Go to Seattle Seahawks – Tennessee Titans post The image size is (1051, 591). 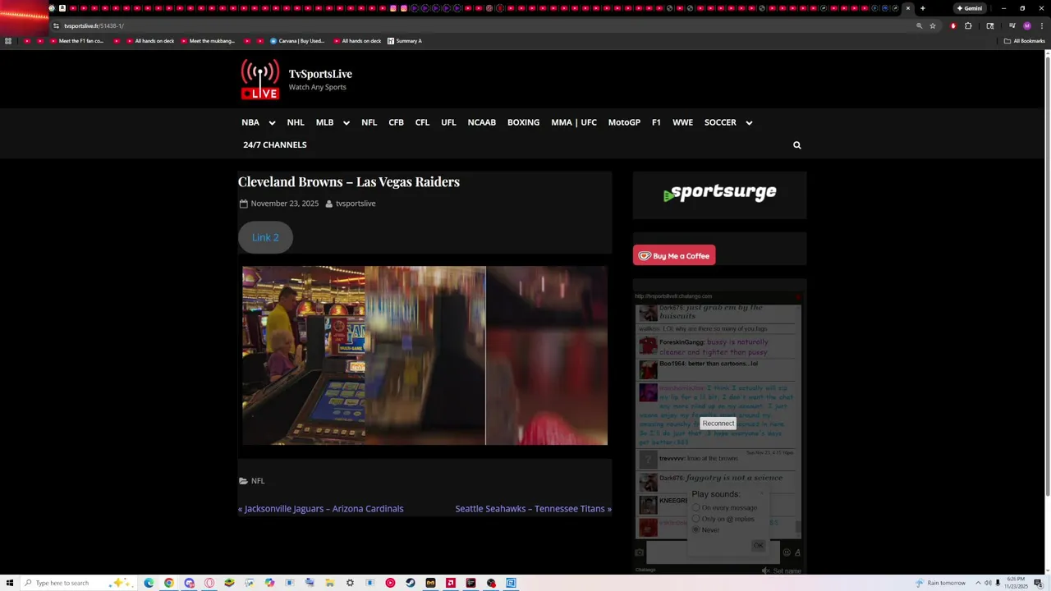click(x=534, y=509)
